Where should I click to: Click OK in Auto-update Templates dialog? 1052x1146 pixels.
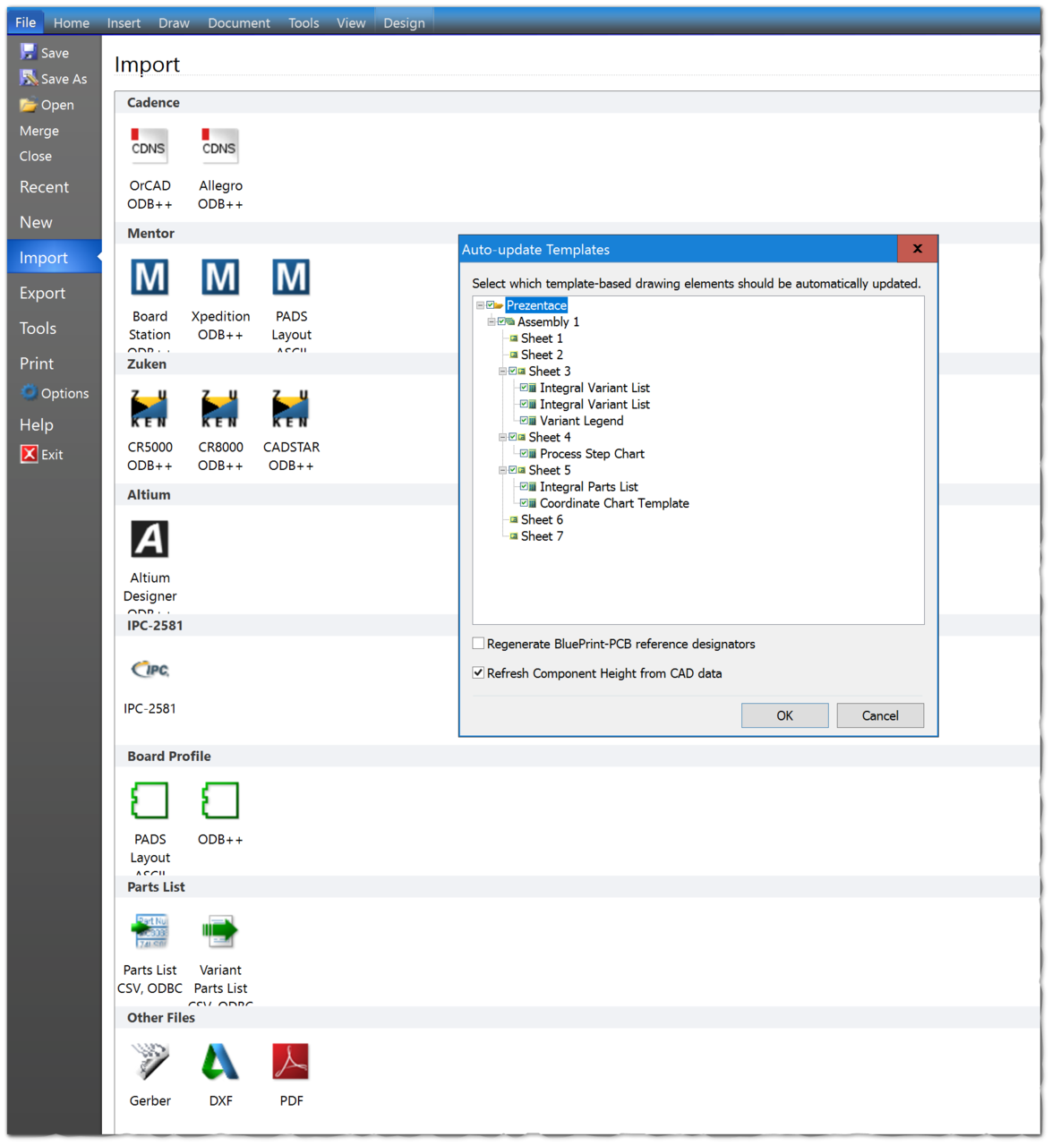784,715
